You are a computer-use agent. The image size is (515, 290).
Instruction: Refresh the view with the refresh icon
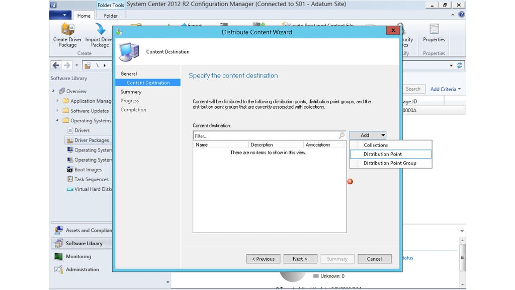[460, 65]
